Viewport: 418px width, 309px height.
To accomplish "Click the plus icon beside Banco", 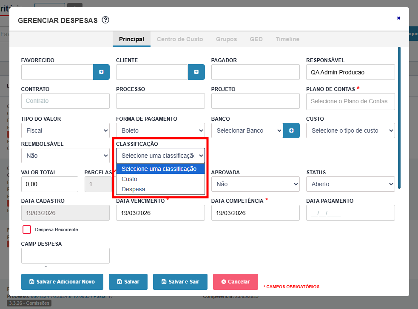I will click(x=291, y=130).
